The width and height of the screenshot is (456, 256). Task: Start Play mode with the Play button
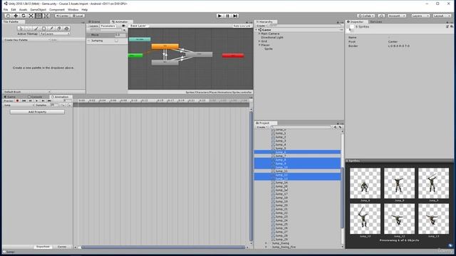click(x=220, y=16)
